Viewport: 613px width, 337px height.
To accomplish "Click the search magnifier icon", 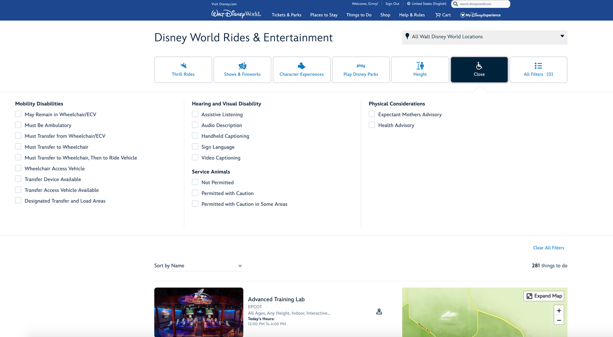I will 456,4.
